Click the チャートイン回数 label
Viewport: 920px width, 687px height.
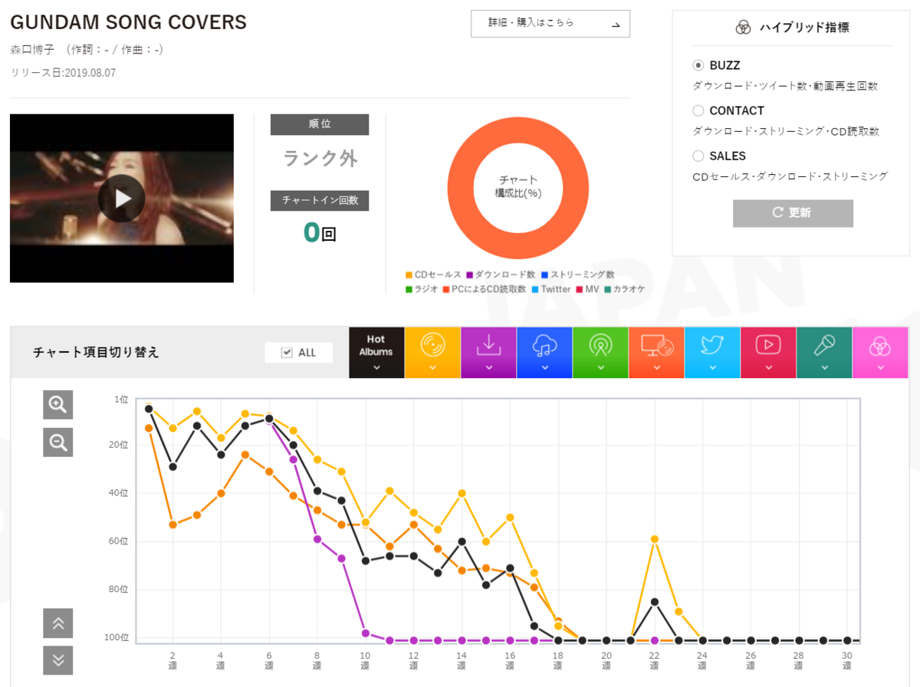pyautogui.click(x=320, y=200)
